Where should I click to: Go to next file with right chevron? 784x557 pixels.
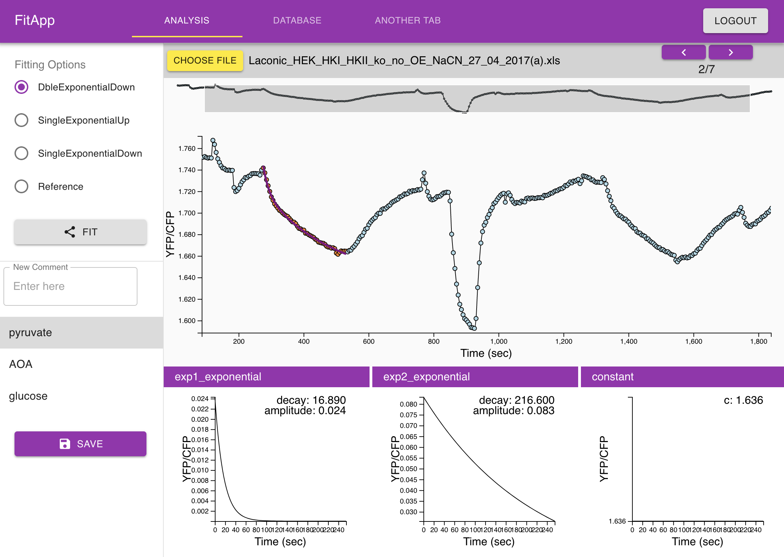tap(730, 52)
